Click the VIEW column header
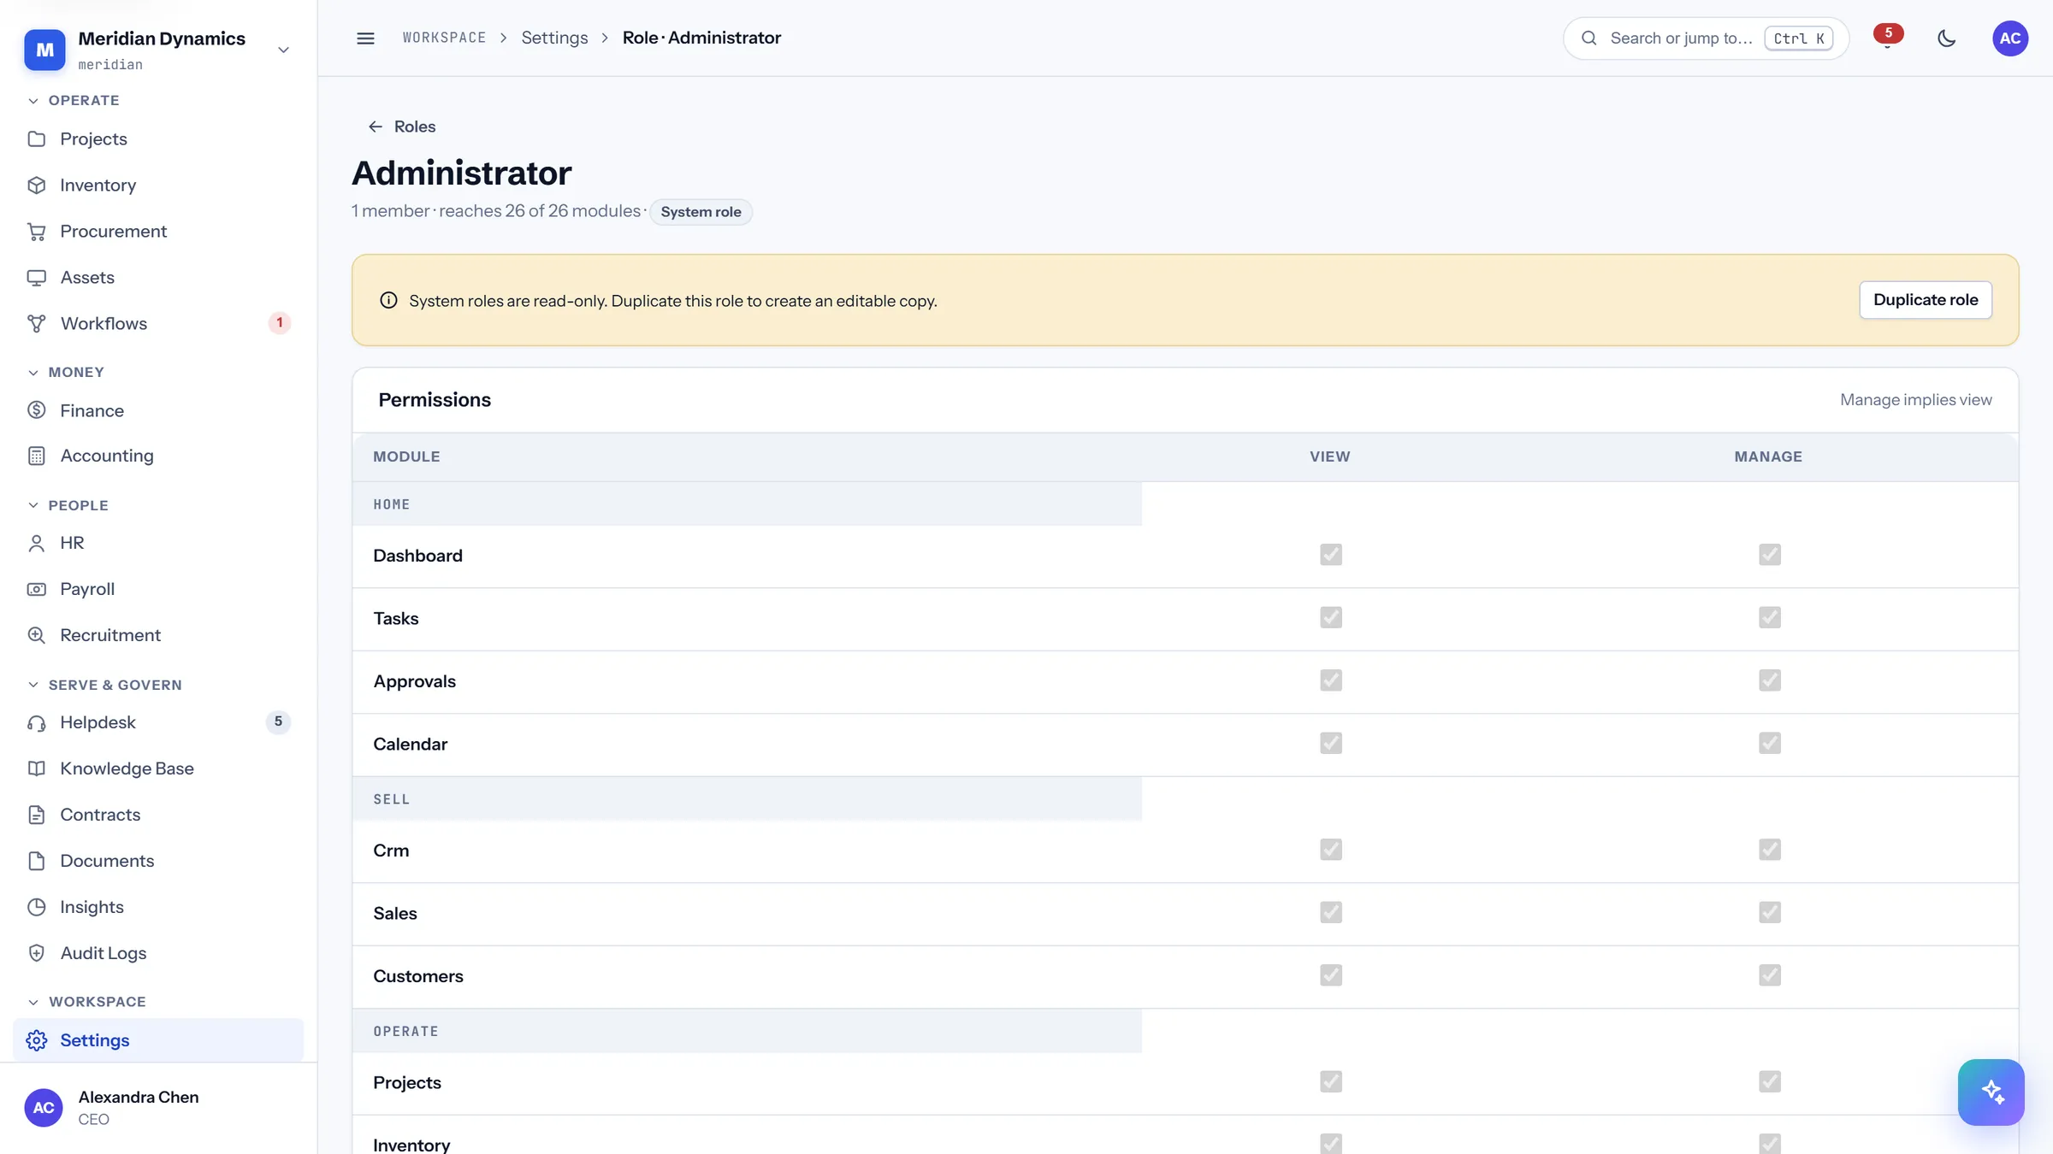Image resolution: width=2053 pixels, height=1154 pixels. (x=1330, y=456)
